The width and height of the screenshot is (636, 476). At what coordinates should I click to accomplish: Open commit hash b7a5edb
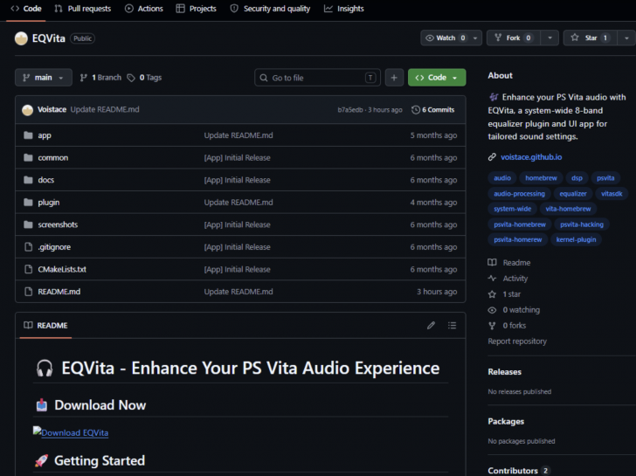(350, 110)
